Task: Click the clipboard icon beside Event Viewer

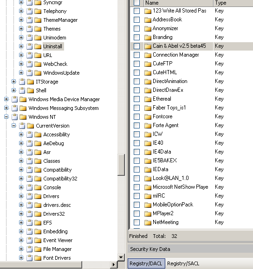Action: tap(30, 240)
